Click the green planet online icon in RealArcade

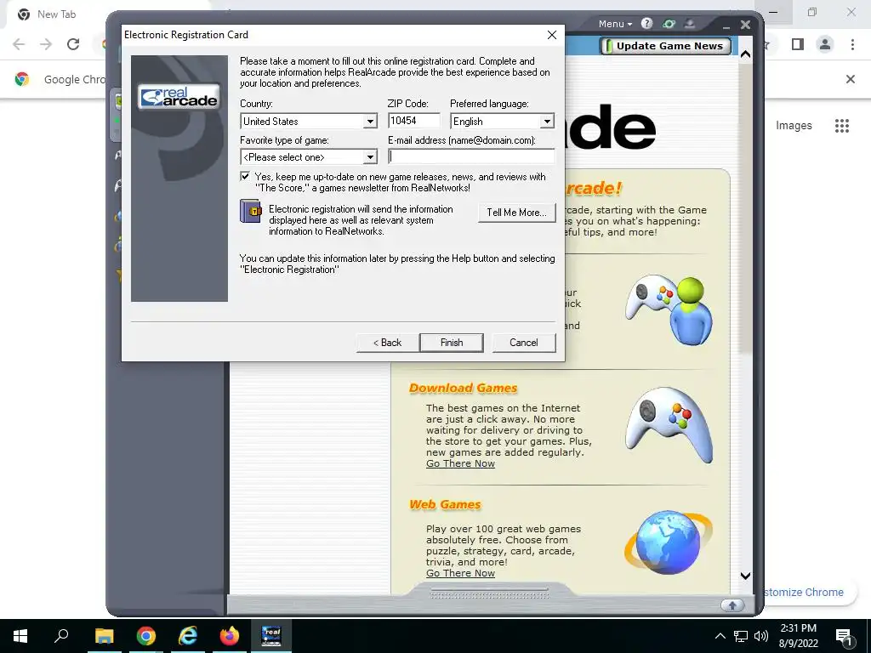pos(669,23)
